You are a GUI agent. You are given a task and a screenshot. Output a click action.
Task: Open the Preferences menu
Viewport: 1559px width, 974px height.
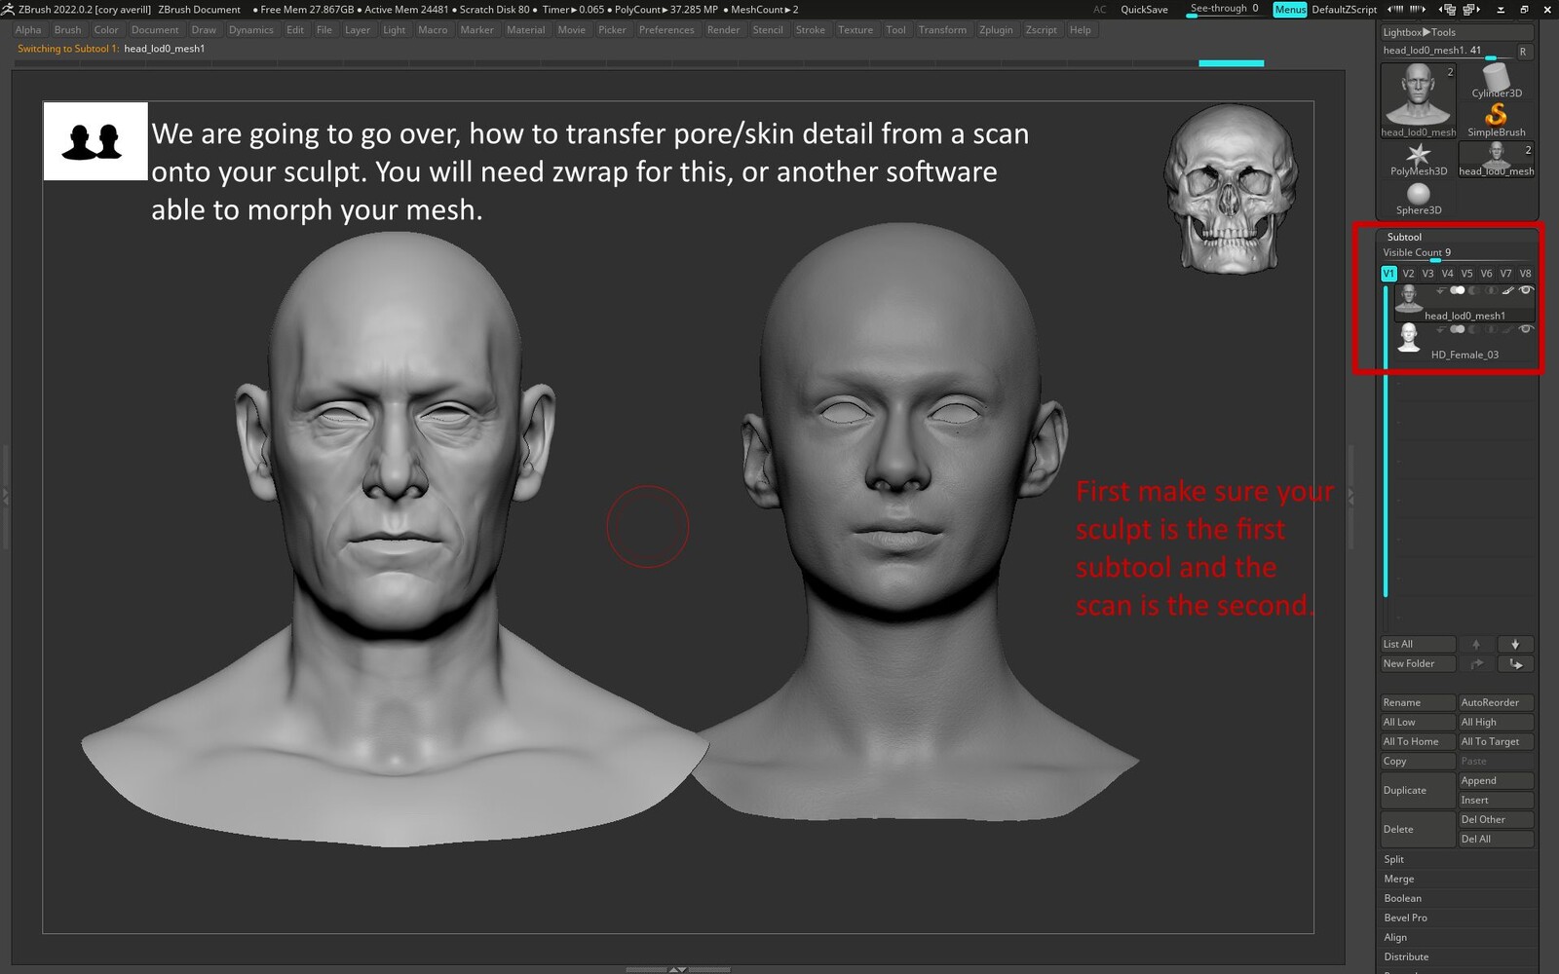[x=666, y=30]
